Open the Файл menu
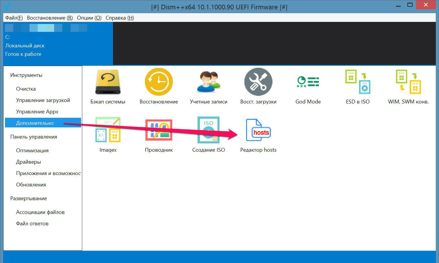Image resolution: width=439 pixels, height=263 pixels. point(14,18)
